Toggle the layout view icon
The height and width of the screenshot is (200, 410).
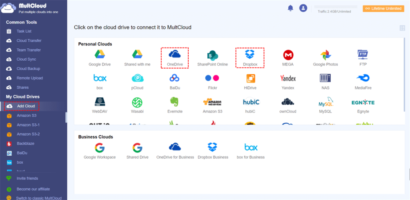click(402, 28)
